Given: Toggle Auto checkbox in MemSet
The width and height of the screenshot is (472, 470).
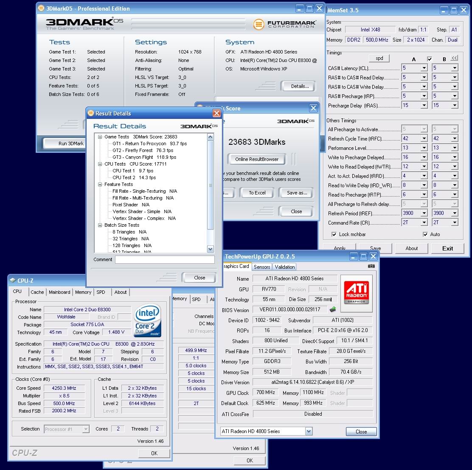Looking at the screenshot, I should [x=425, y=234].
